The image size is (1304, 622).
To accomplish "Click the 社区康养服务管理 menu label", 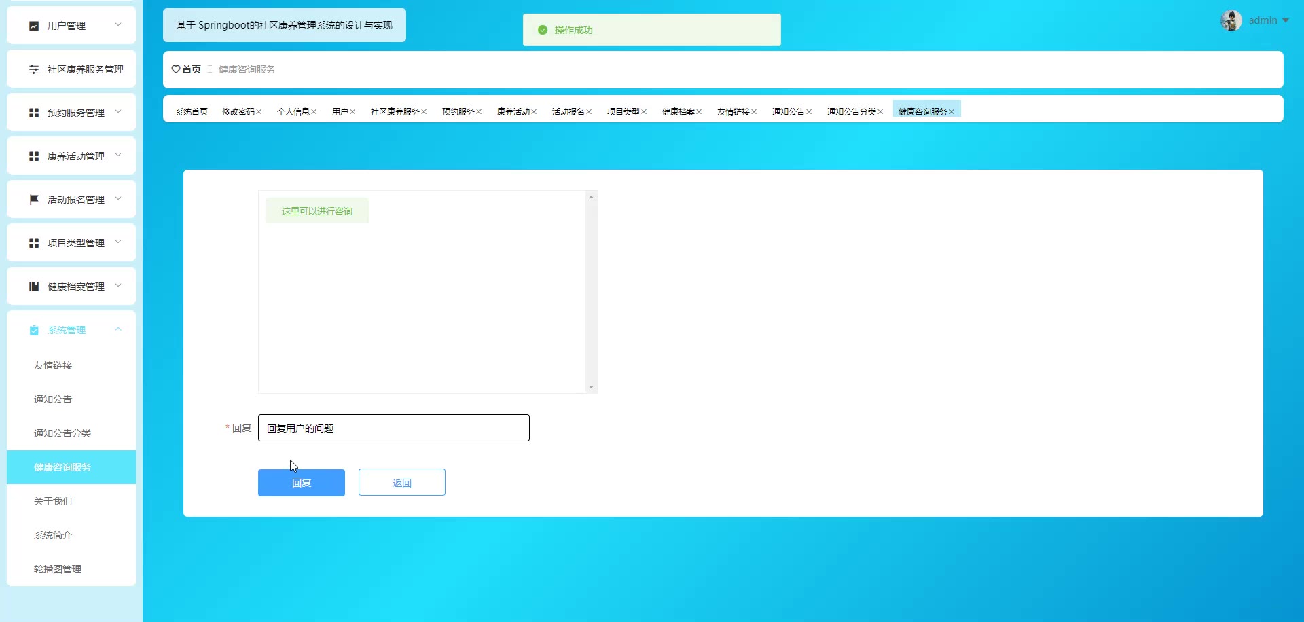I will (86, 69).
